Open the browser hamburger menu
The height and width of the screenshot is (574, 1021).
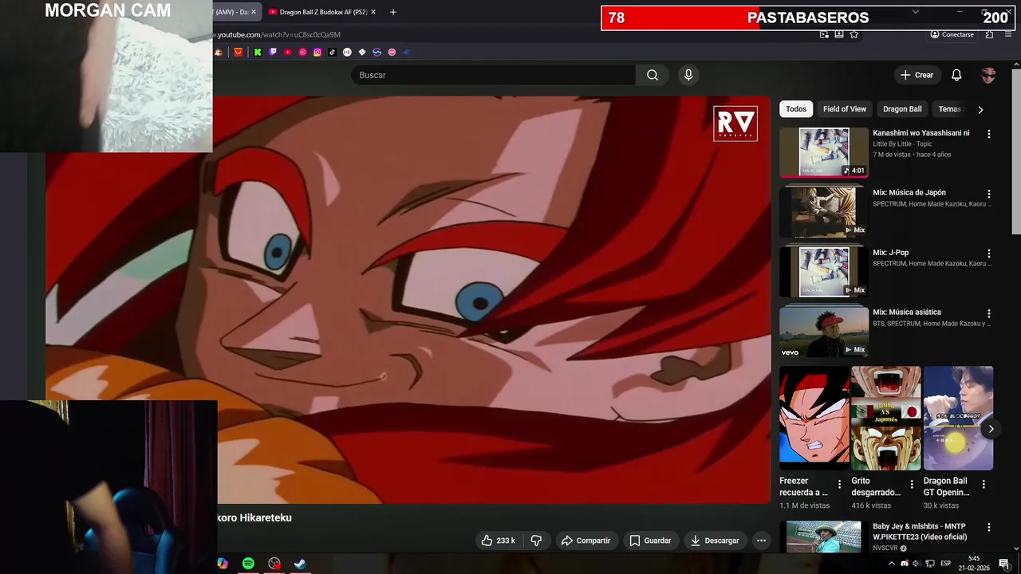point(1009,34)
